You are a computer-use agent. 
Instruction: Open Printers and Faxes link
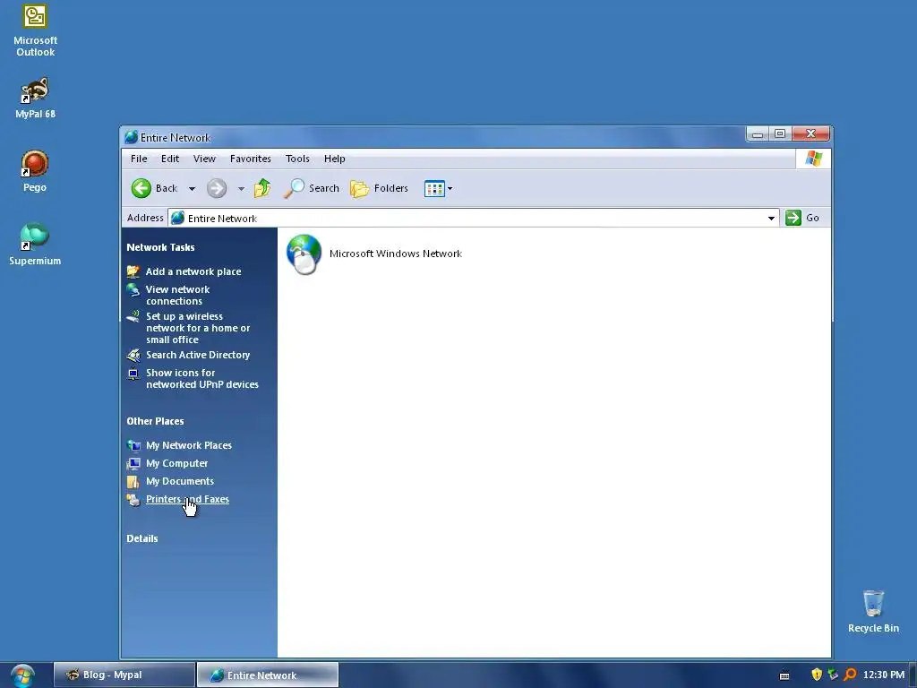coord(187,500)
